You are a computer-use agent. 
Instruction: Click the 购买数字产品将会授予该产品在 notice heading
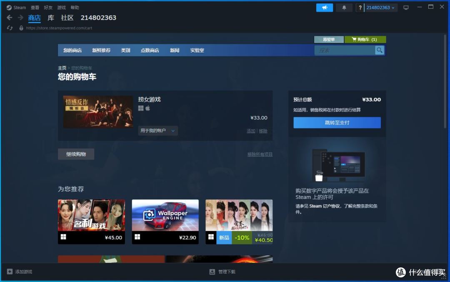(x=332, y=194)
